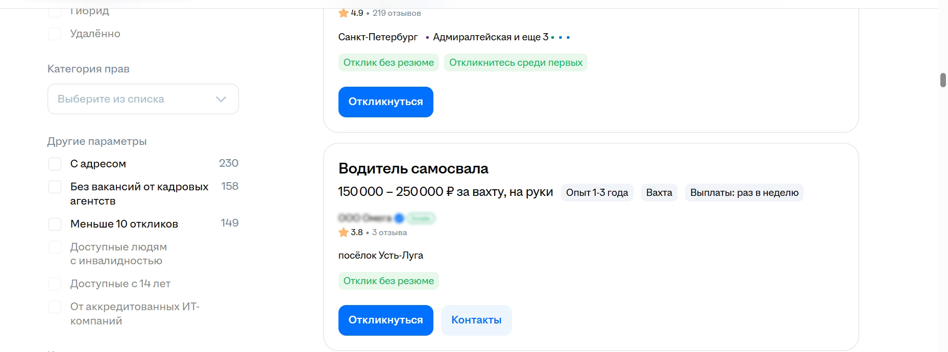Click Откликнуться on the Санкт-Петербург vacancy
948x352 pixels.
[x=385, y=102]
